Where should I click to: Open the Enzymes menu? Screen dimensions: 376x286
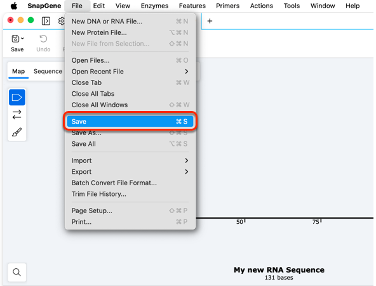pos(154,6)
